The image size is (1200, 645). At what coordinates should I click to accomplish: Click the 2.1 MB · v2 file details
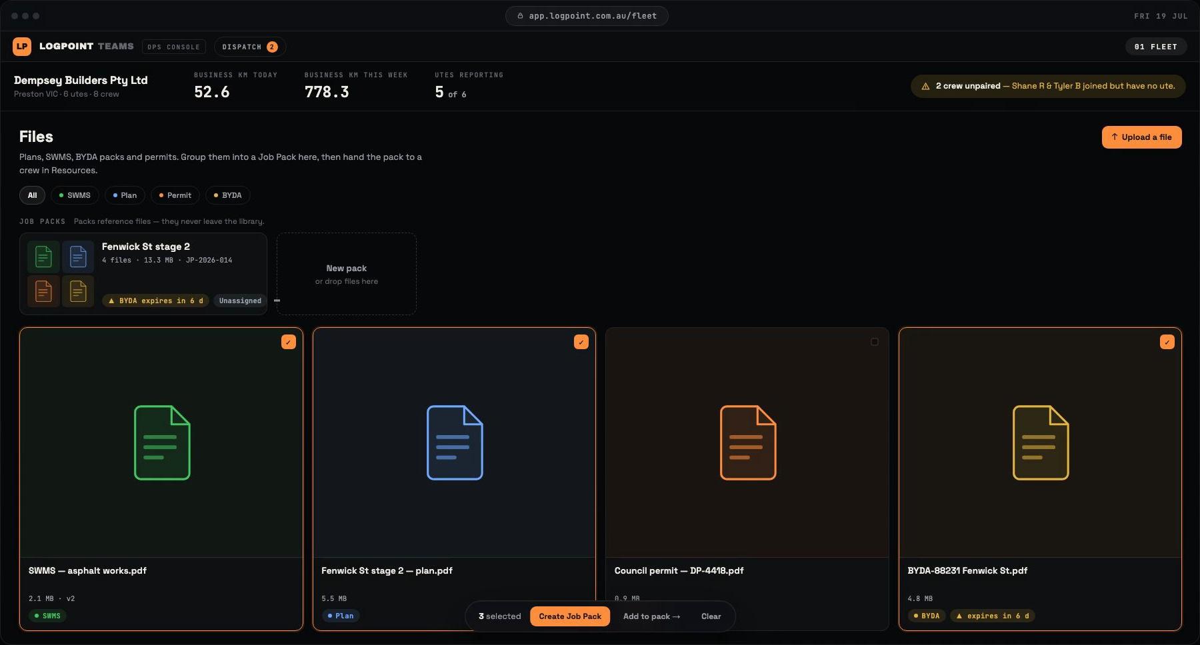[x=51, y=598]
